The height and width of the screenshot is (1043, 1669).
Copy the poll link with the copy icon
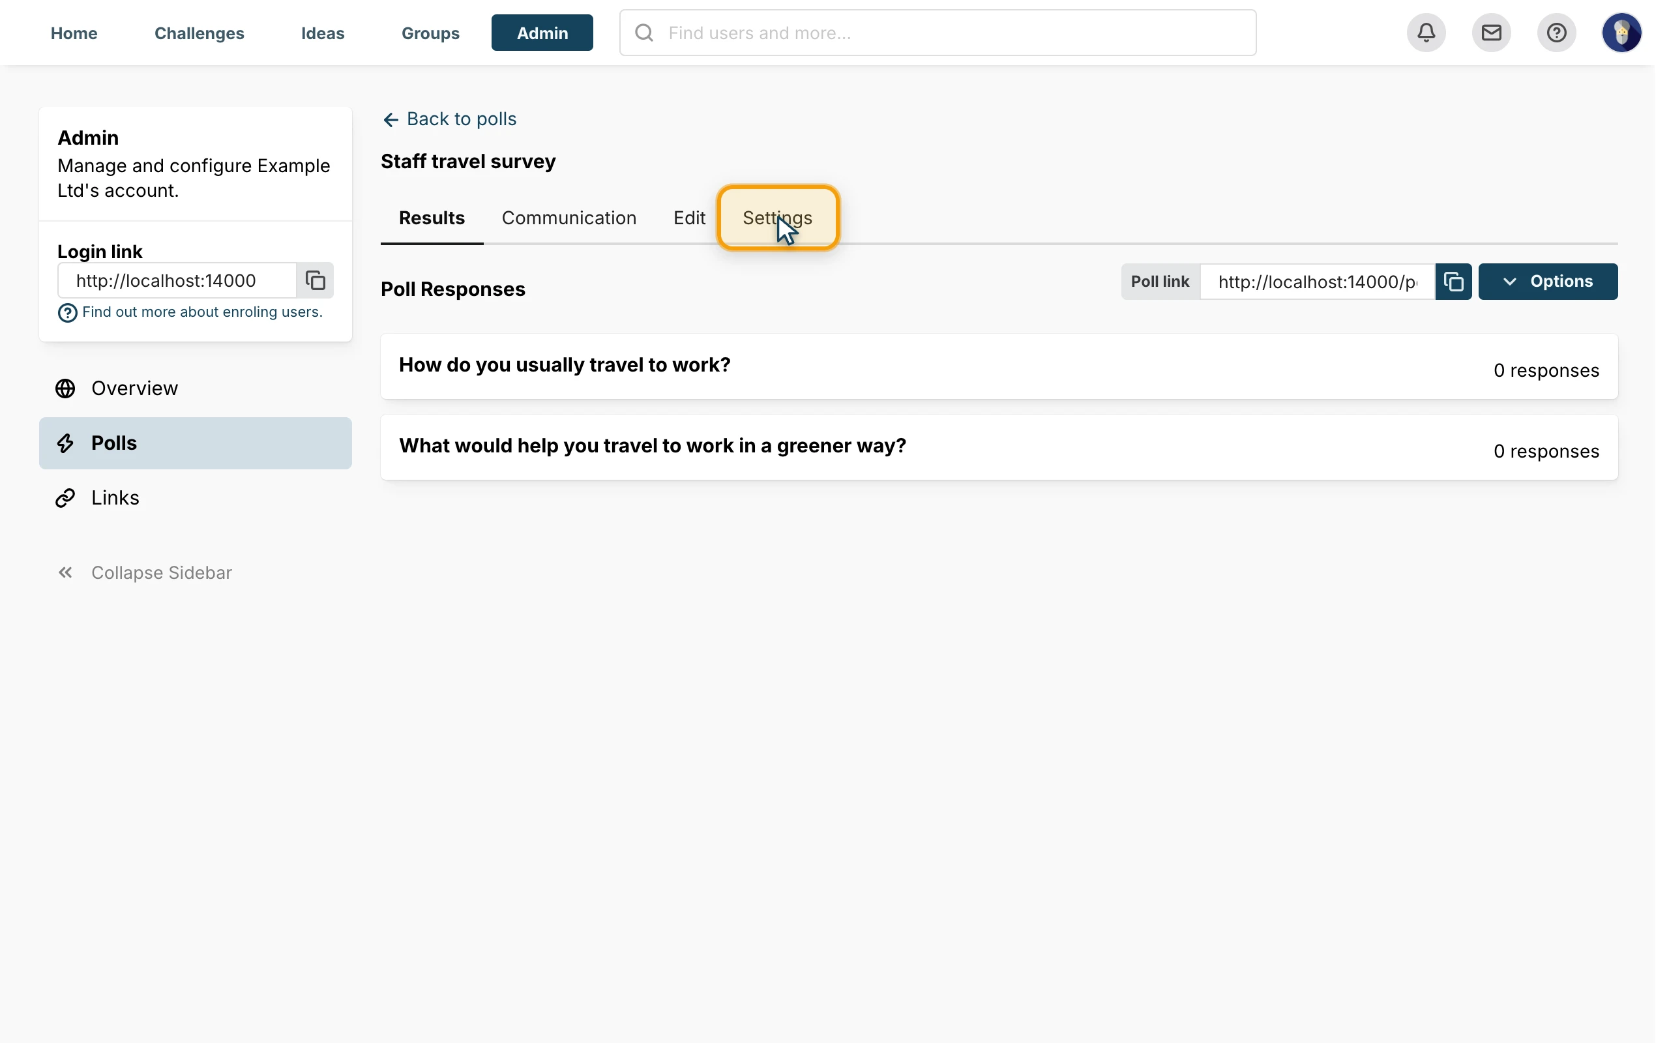[1453, 282]
